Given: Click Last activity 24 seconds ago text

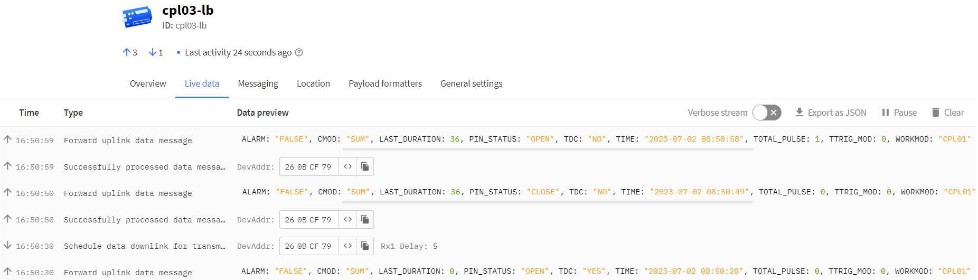Looking at the screenshot, I should tap(238, 52).
